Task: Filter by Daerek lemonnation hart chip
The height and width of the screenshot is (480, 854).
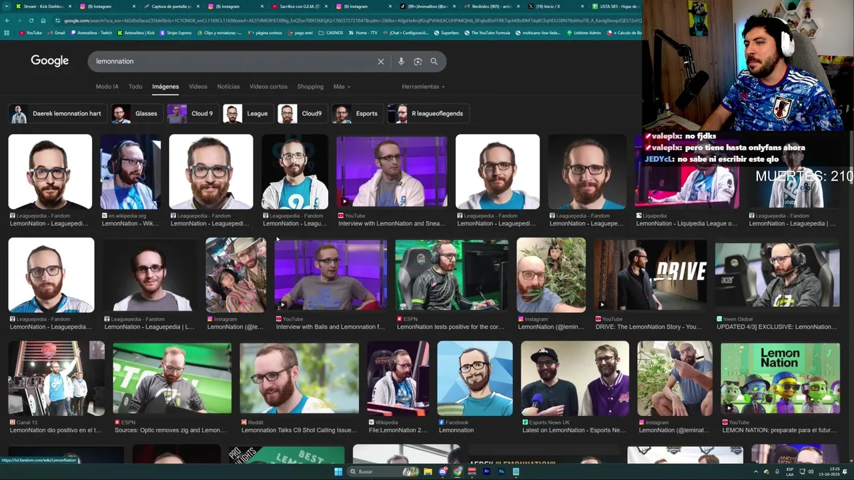Action: [x=58, y=113]
